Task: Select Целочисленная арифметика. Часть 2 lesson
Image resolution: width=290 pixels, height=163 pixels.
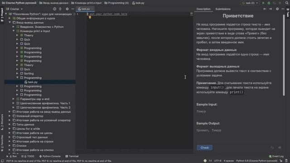Action: (x=45, y=108)
